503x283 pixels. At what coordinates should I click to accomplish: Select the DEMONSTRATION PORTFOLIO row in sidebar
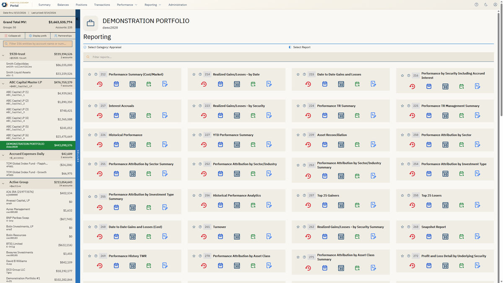point(38,145)
